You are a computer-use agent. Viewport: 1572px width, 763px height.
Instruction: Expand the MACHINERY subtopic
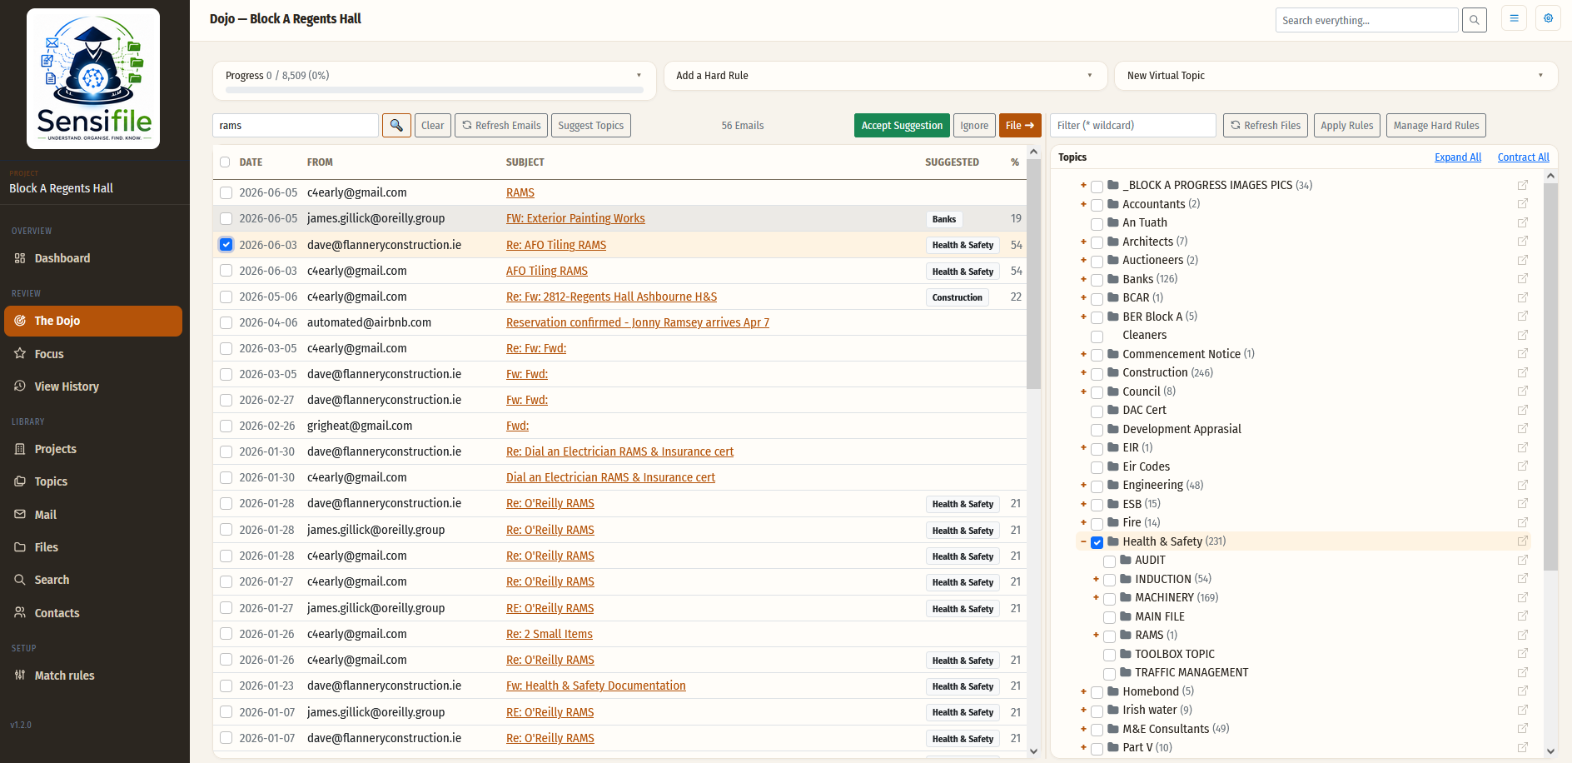1096,597
